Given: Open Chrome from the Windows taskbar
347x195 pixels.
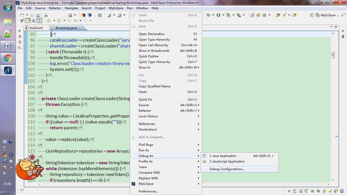Looking at the screenshot, I should [8, 58].
